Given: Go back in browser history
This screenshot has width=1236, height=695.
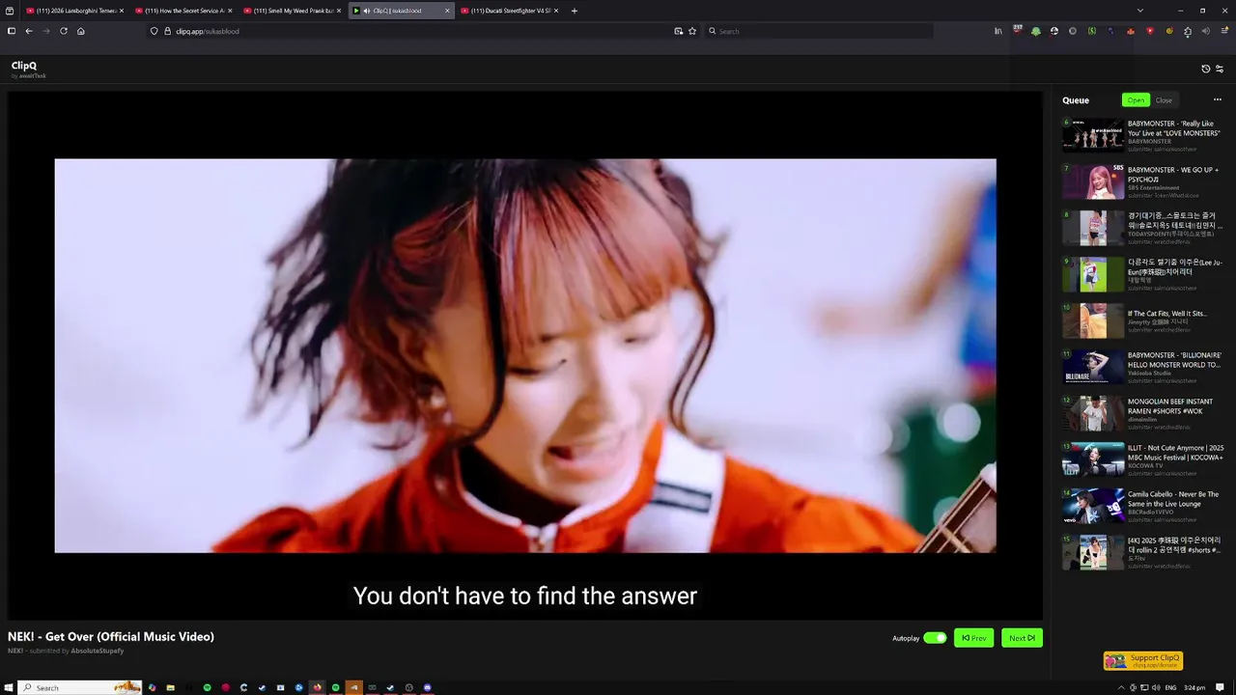Looking at the screenshot, I should [29, 31].
